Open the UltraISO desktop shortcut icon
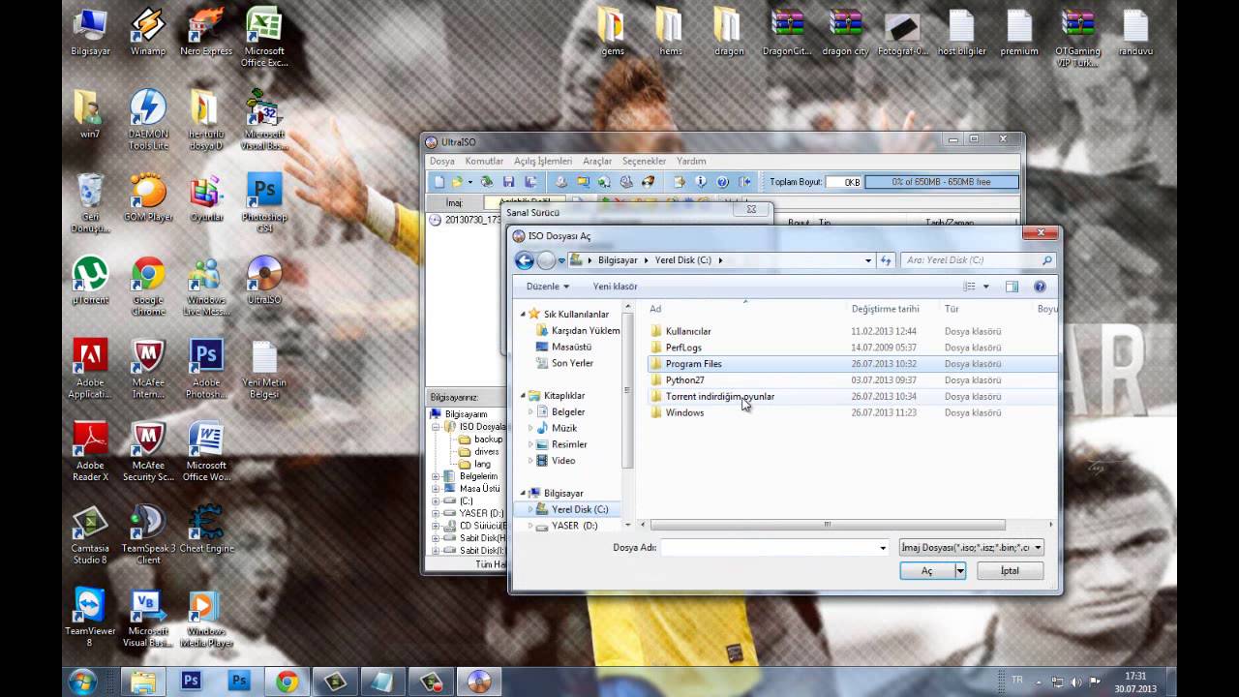This screenshot has height=697, width=1239. [x=264, y=281]
